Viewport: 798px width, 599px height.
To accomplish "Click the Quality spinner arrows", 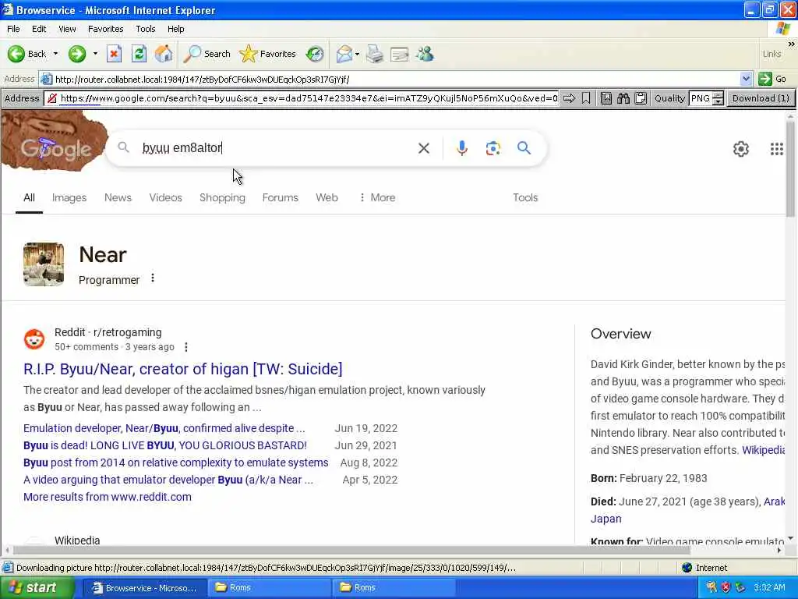I will click(x=718, y=98).
